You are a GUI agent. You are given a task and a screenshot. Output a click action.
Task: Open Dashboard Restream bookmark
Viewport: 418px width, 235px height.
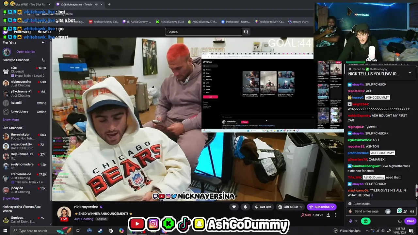[235, 22]
